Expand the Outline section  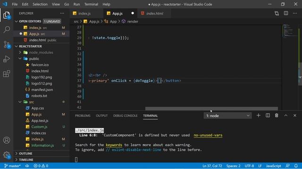click(x=42, y=154)
